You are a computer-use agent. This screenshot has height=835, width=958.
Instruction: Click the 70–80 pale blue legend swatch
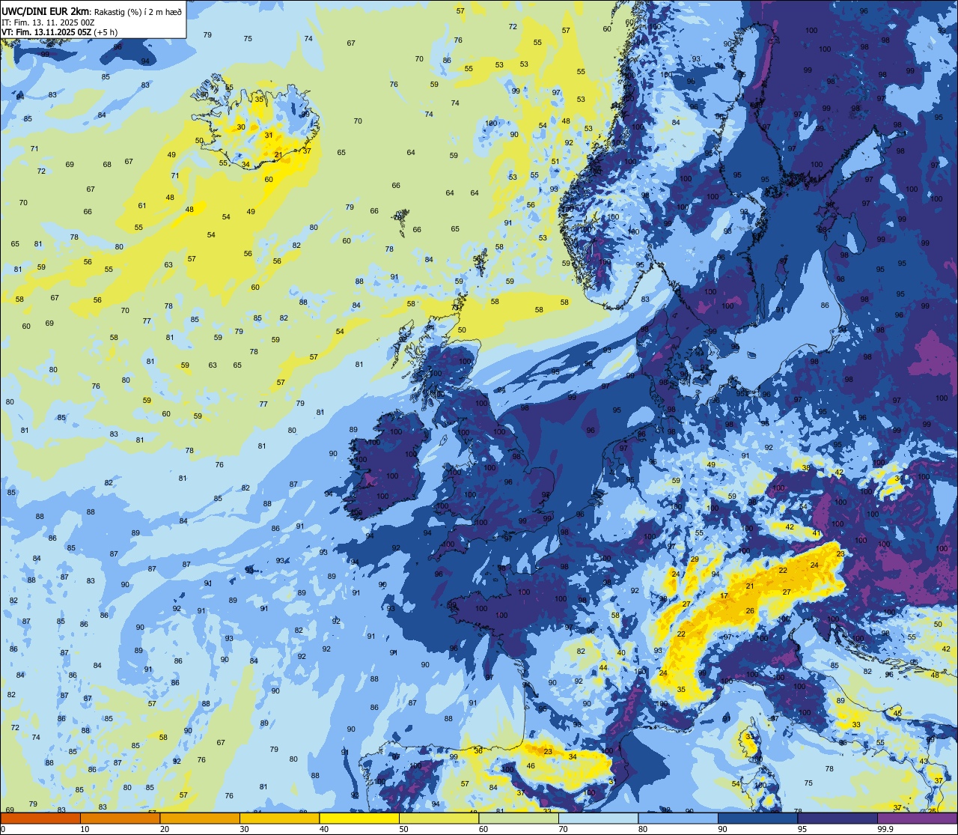point(598,818)
